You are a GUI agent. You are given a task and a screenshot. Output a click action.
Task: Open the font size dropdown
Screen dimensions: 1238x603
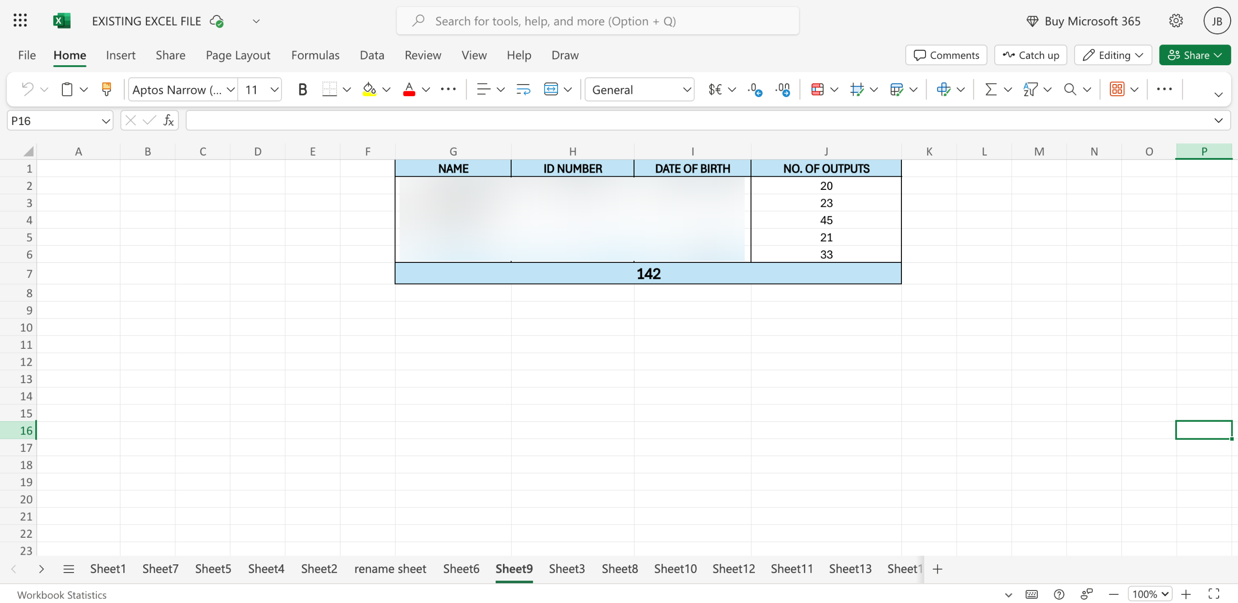pyautogui.click(x=274, y=90)
